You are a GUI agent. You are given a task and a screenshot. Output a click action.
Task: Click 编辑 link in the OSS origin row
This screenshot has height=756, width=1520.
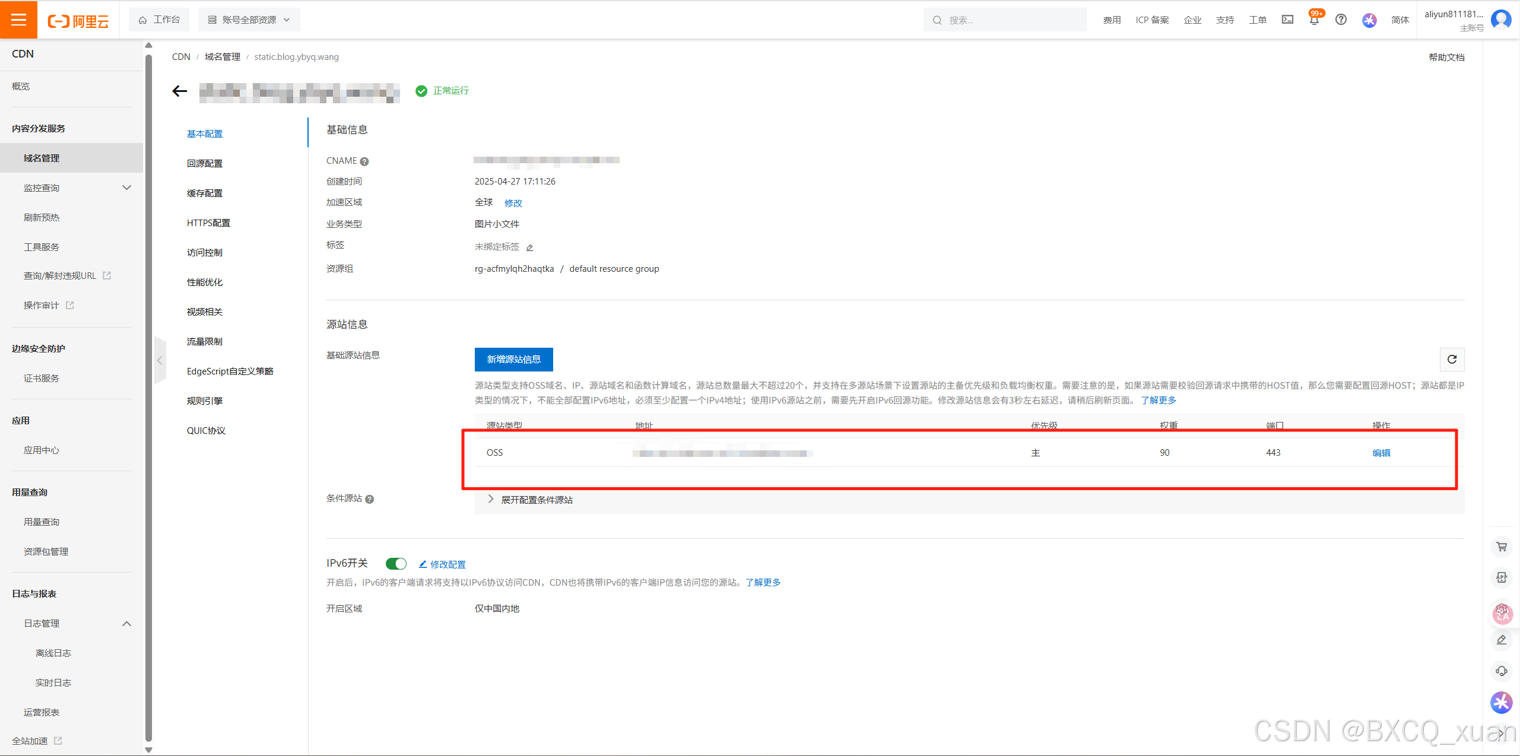coord(1381,453)
